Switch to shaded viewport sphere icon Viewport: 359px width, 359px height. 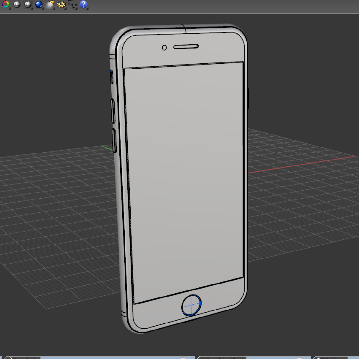(17, 4)
